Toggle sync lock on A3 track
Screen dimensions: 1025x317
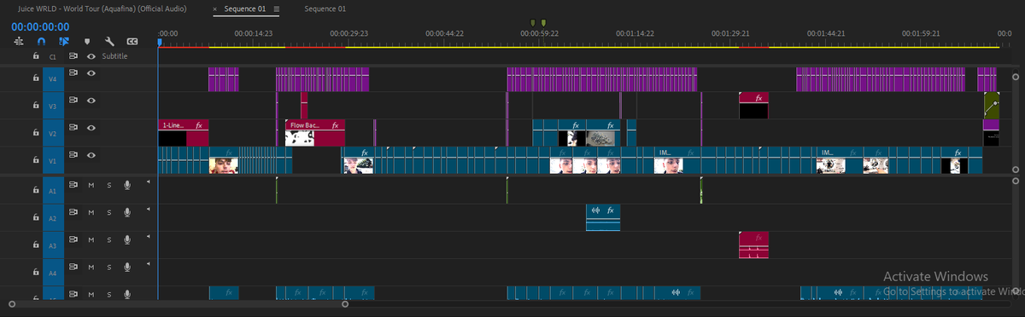(x=73, y=240)
